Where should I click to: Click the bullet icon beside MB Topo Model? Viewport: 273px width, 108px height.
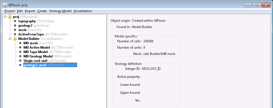click(x=20, y=52)
